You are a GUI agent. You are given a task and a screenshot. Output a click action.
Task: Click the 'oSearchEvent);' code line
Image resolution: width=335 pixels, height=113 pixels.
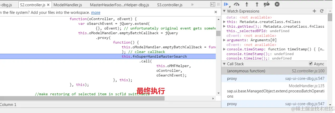[x=171, y=75]
